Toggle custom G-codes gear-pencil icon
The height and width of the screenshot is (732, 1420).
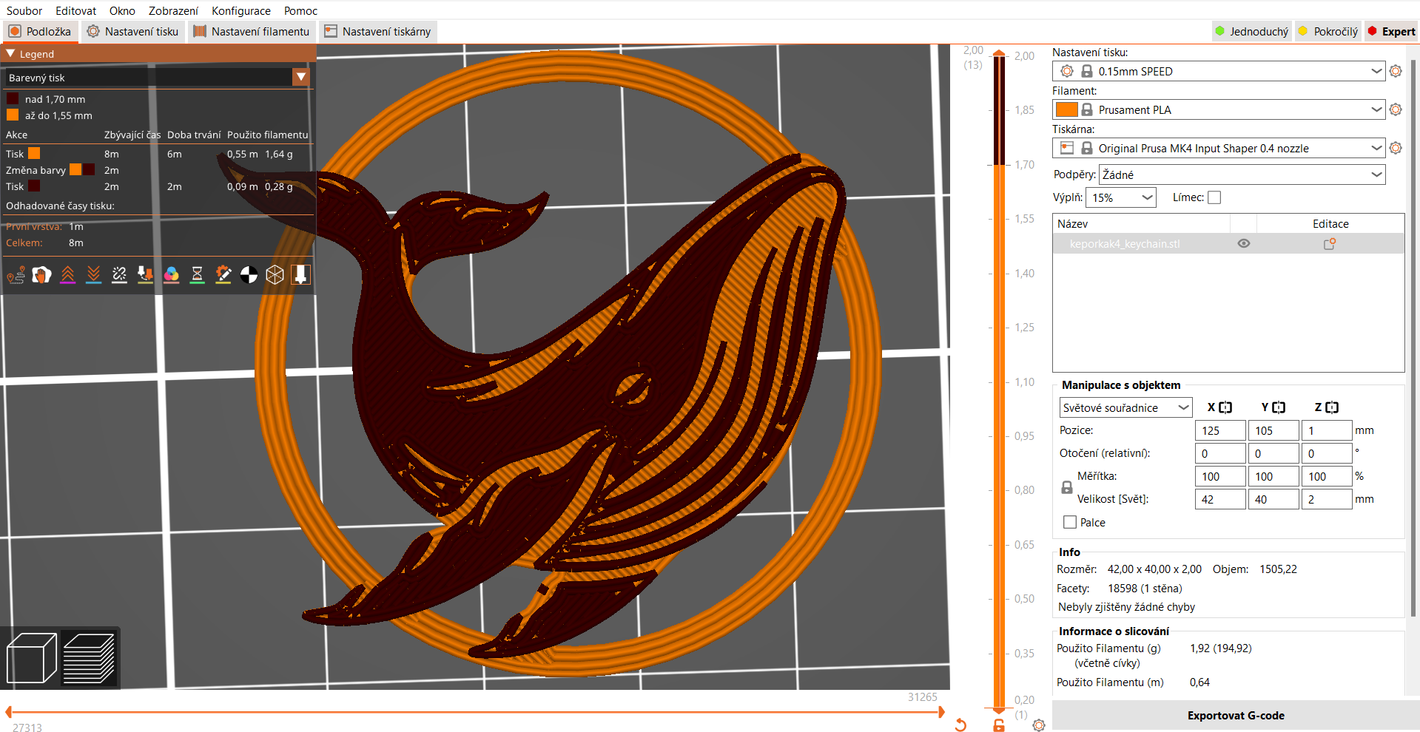click(x=223, y=275)
